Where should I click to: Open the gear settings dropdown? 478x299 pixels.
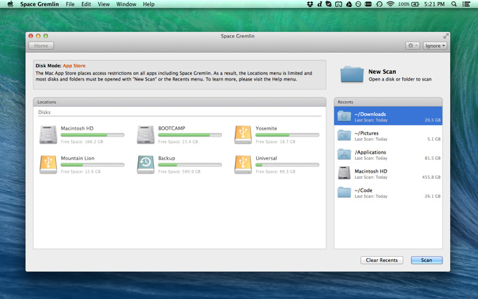pos(412,46)
